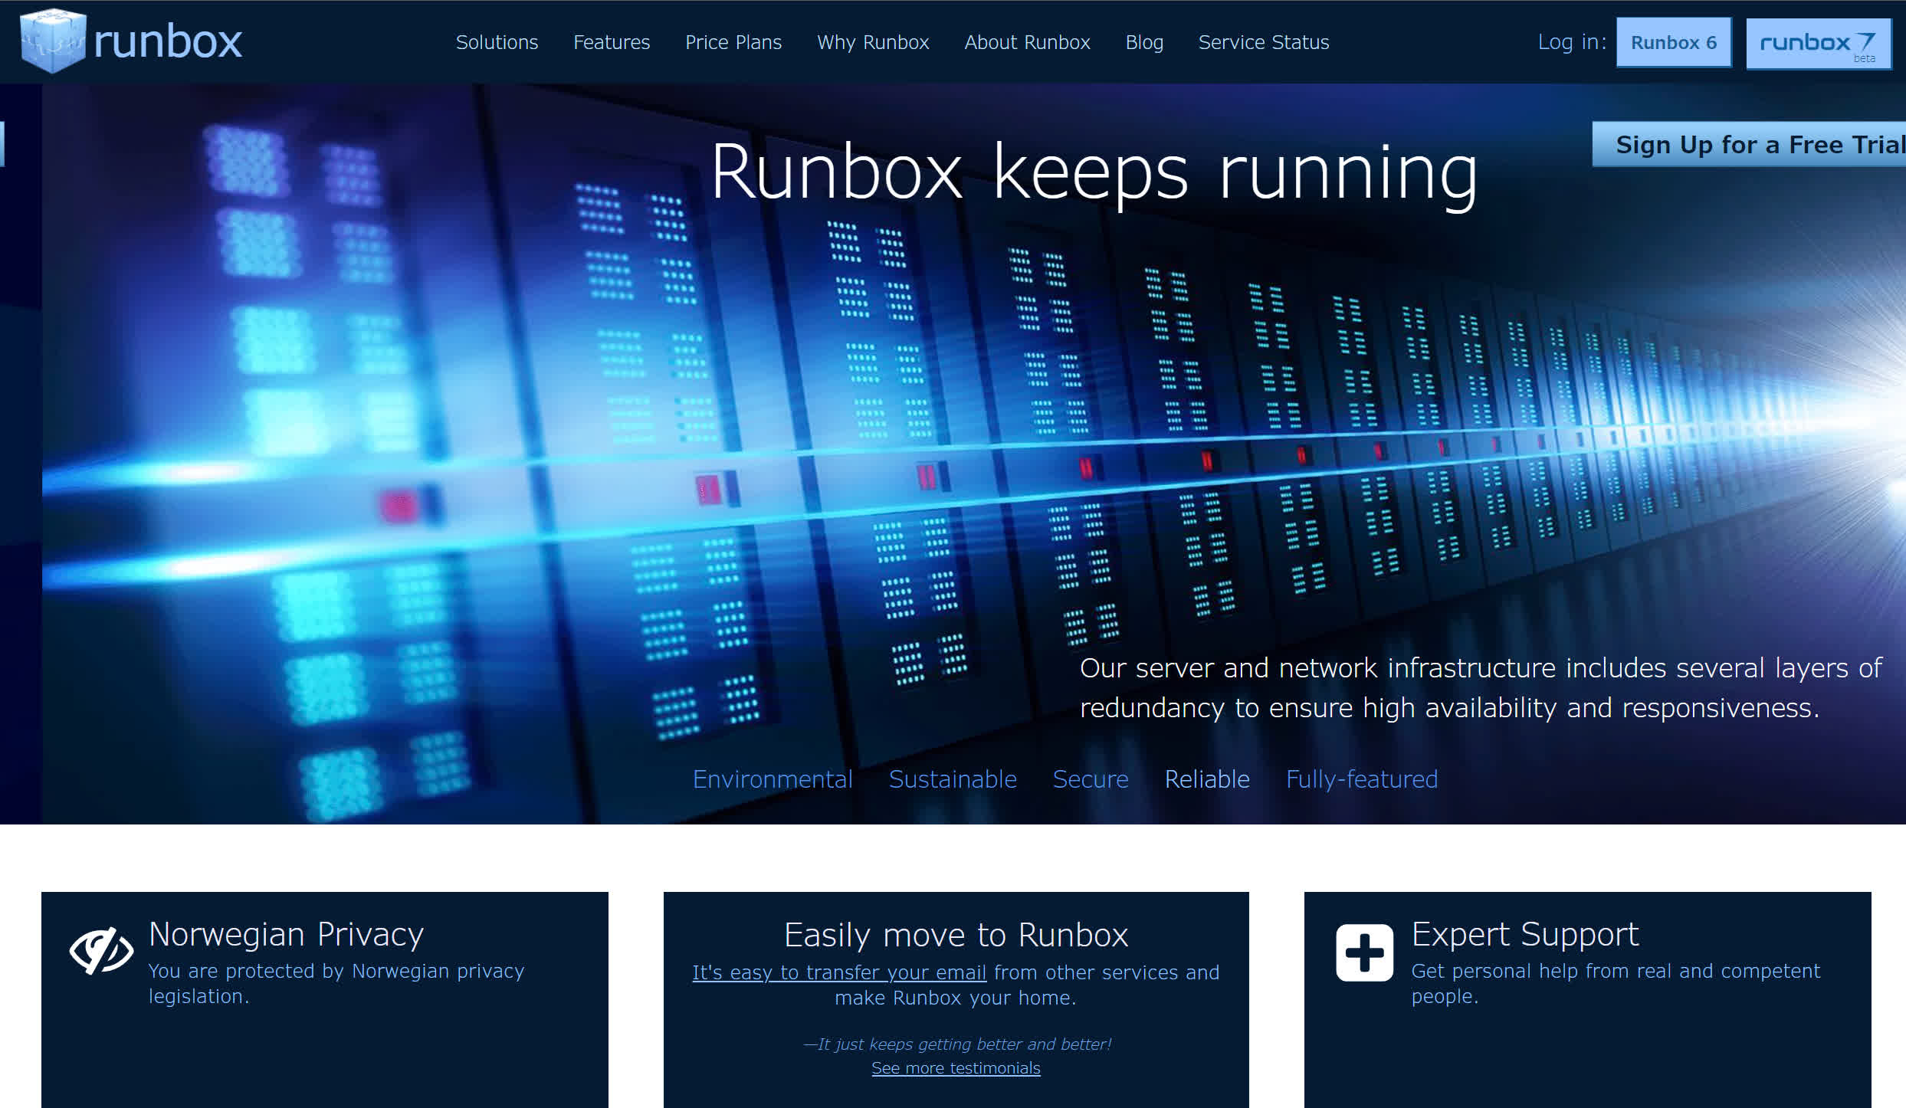Image resolution: width=1906 pixels, height=1108 pixels.
Task: Click the Expert Support heading
Action: click(1525, 935)
